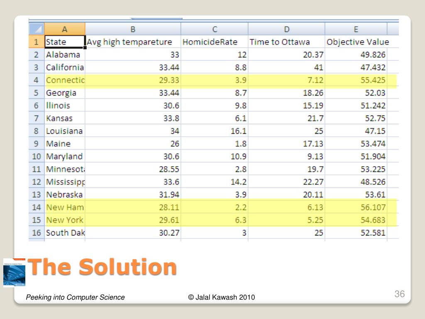Click South Dakota's temperature 30.27
425x319 pixels.
[133, 233]
